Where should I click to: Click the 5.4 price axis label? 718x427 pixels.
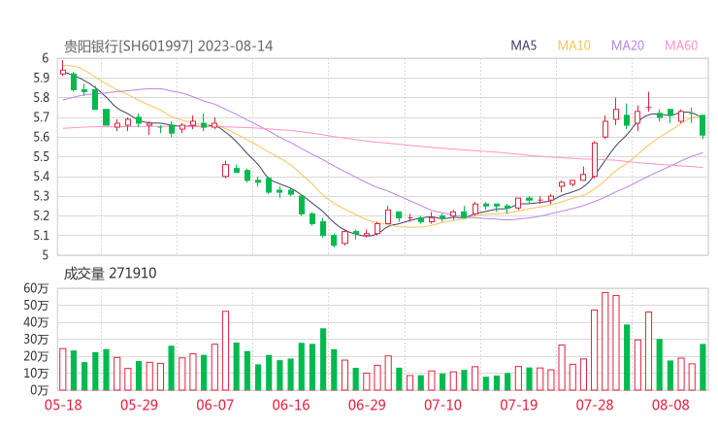[x=41, y=177]
